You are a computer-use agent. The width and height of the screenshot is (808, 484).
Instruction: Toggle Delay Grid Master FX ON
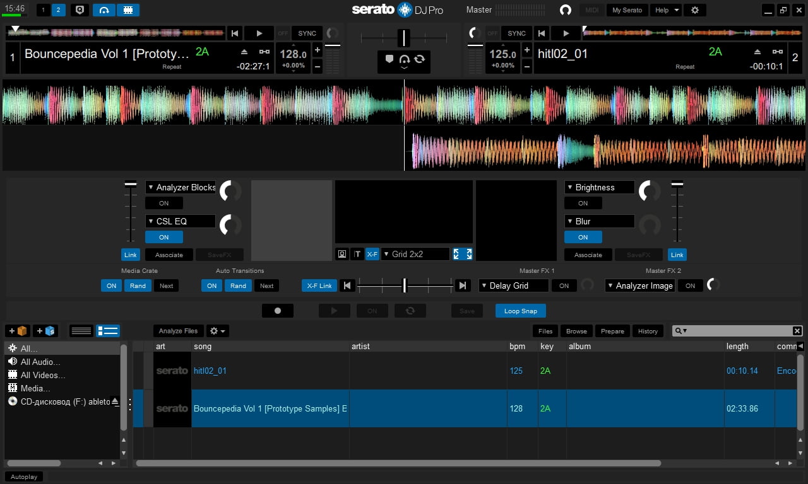tap(564, 285)
